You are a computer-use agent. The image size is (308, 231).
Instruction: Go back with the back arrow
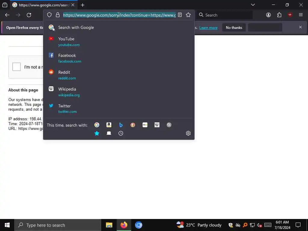[7, 15]
